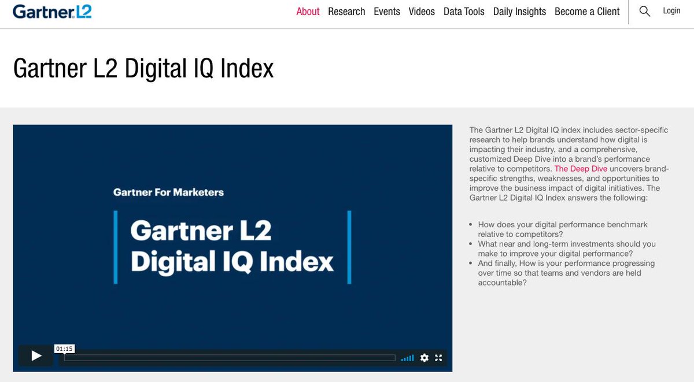Click 'Gartner For Marketers' text in video

(168, 192)
